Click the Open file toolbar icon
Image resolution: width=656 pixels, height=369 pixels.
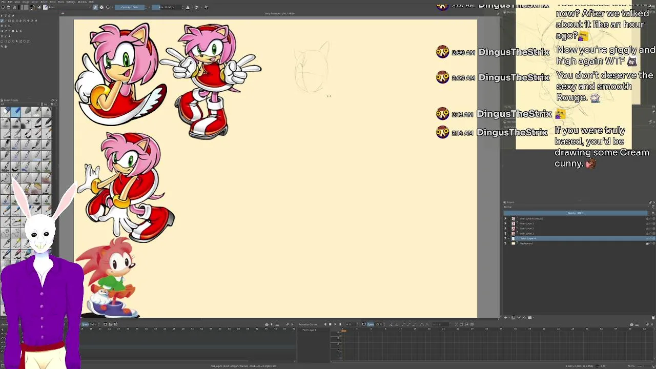9,7
